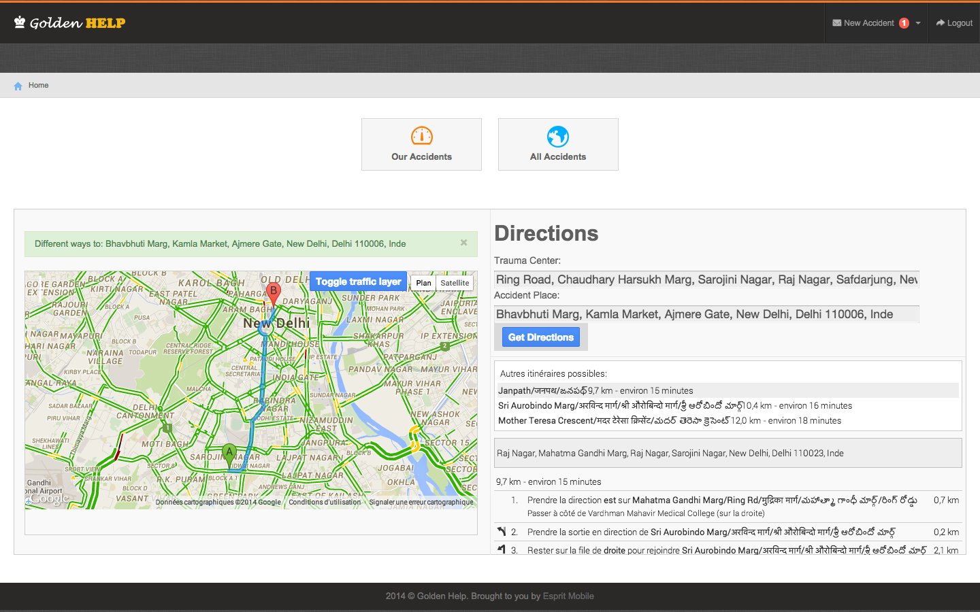Open the Our Accidents tile
Image resolution: width=980 pixels, height=612 pixels.
coord(421,144)
